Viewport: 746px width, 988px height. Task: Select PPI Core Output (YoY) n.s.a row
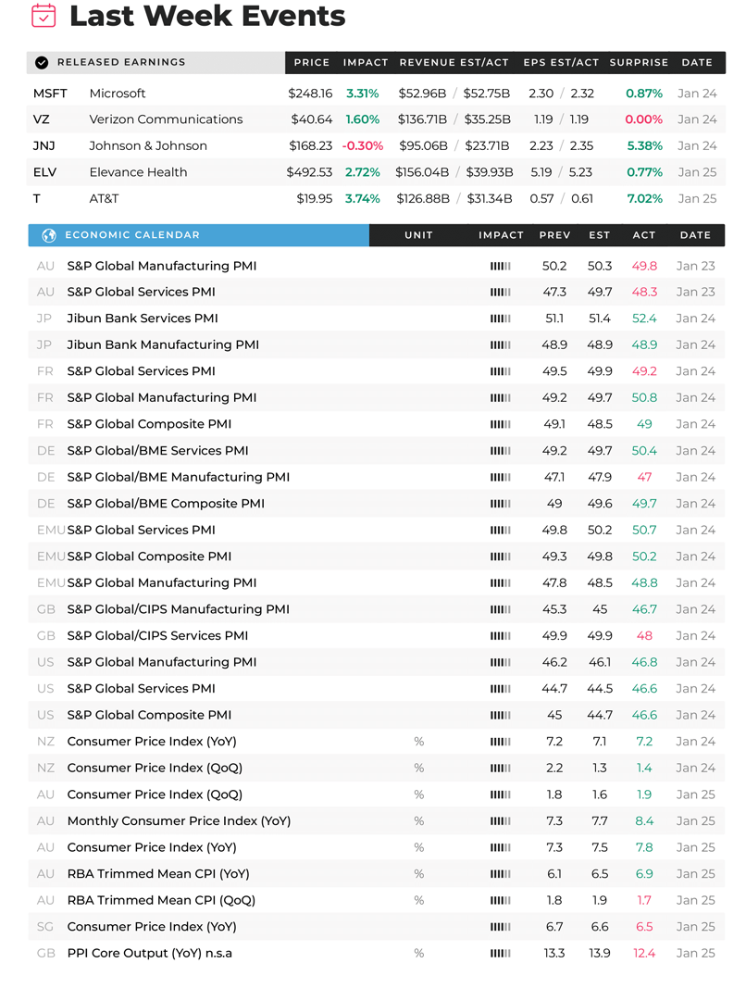(x=376, y=954)
